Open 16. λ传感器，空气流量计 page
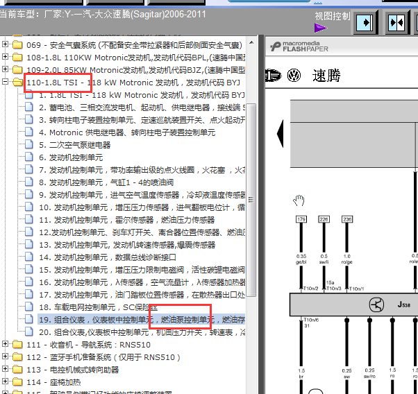Screen dimensions: 418x394 click(x=142, y=283)
